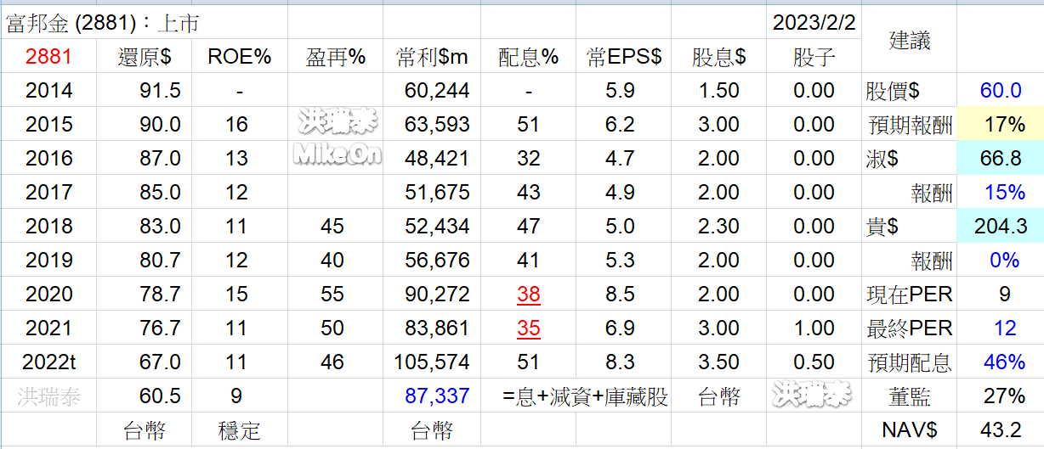Click the 51,675 profit cell
Image resolution: width=1044 pixels, height=449 pixels.
(437, 193)
